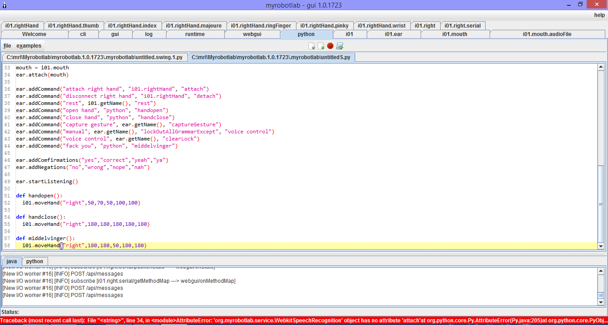Switch to the gui tab
The image size is (608, 325).
tap(115, 34)
